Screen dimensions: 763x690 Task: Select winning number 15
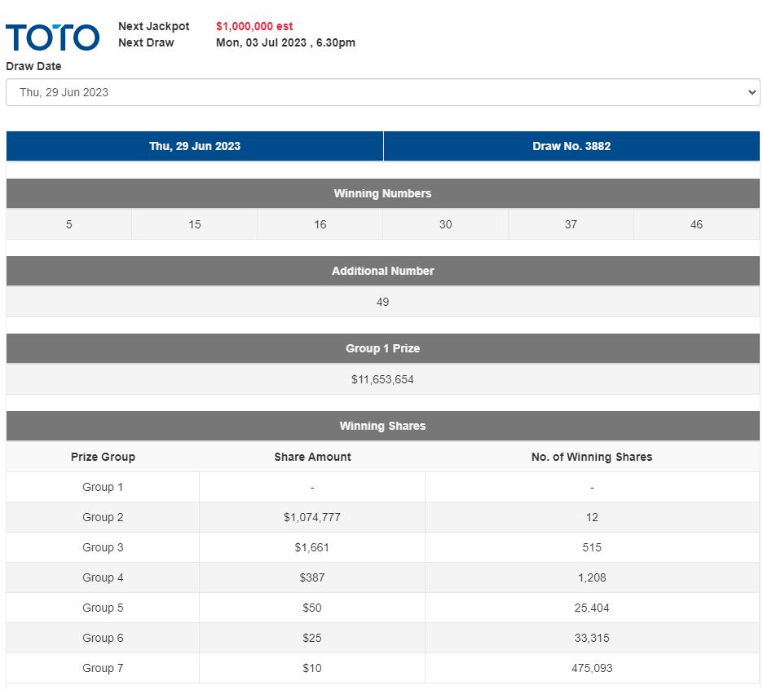194,224
